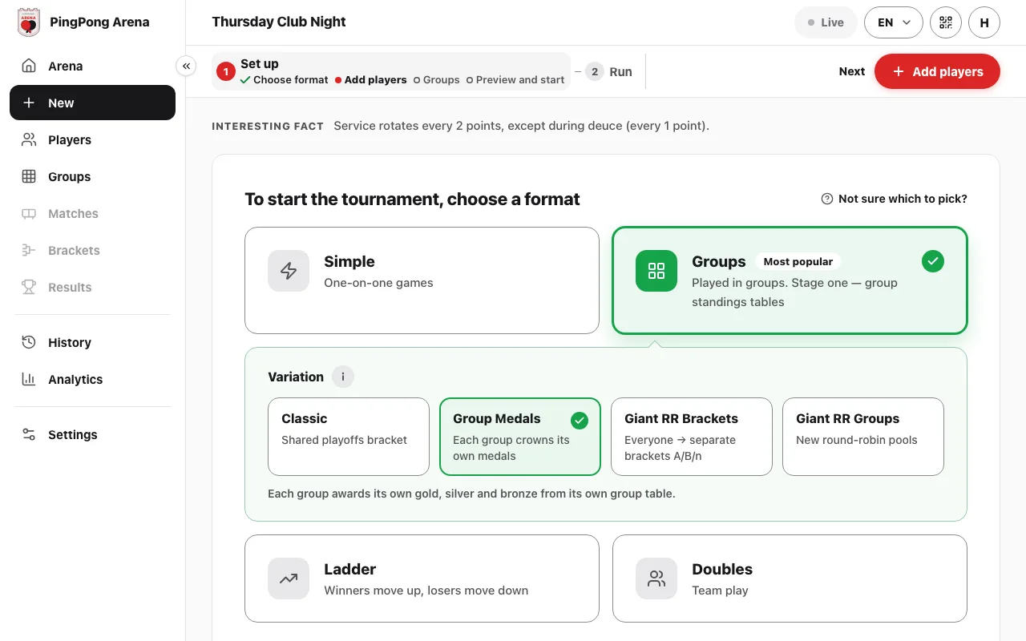Click the Most popular badge
Screen dimensions: 1026x641
click(x=798, y=261)
